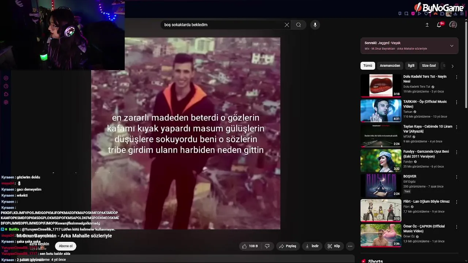The image size is (468, 263).
Task: Click the 'MTAR' channel name
Action: point(407,137)
